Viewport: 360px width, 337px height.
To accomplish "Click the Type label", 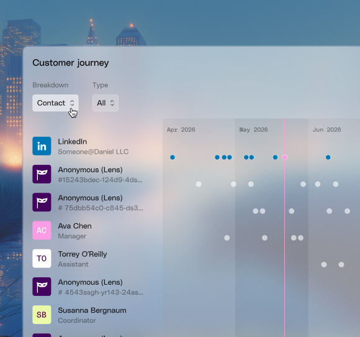I will [101, 85].
